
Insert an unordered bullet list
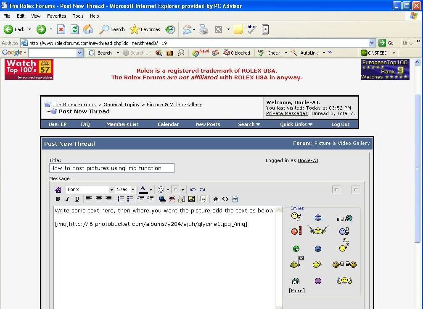(130, 199)
